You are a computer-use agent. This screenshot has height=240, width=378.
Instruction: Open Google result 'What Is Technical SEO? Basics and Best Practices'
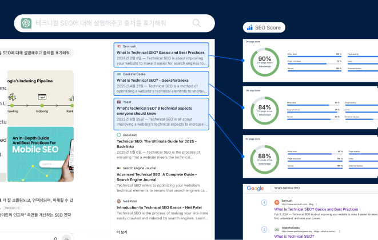coord(316,209)
